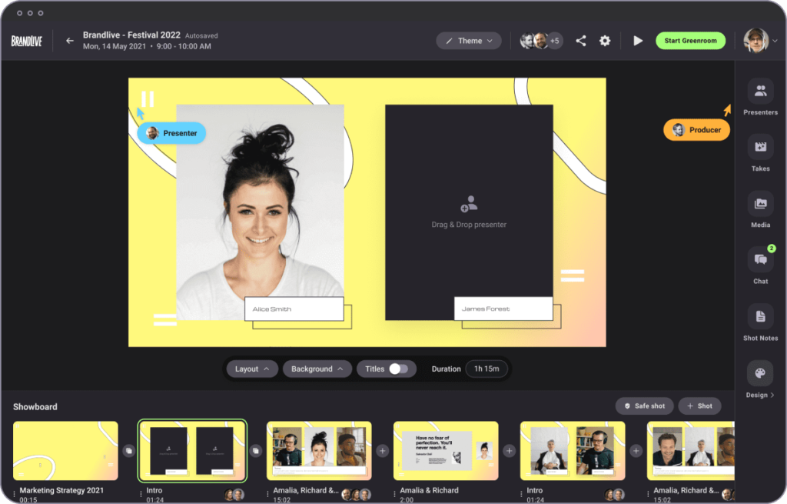Expand the Theme dropdown

pos(469,41)
